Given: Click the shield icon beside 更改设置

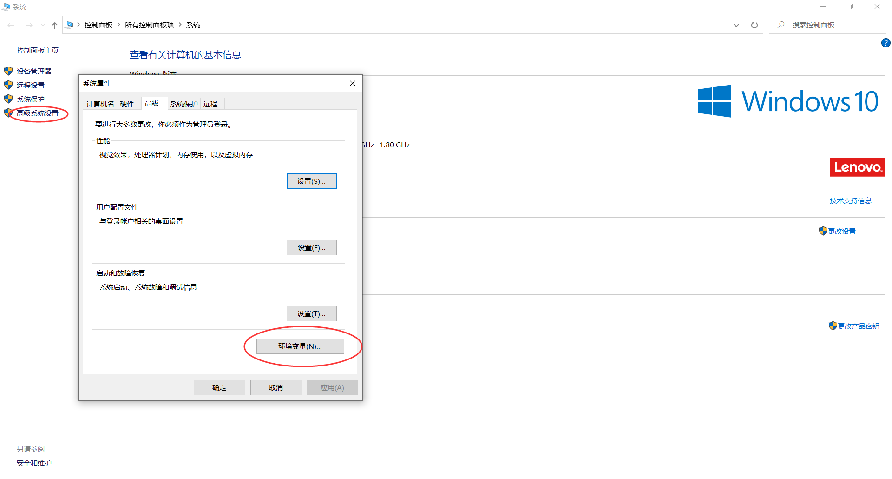Looking at the screenshot, I should (x=823, y=231).
